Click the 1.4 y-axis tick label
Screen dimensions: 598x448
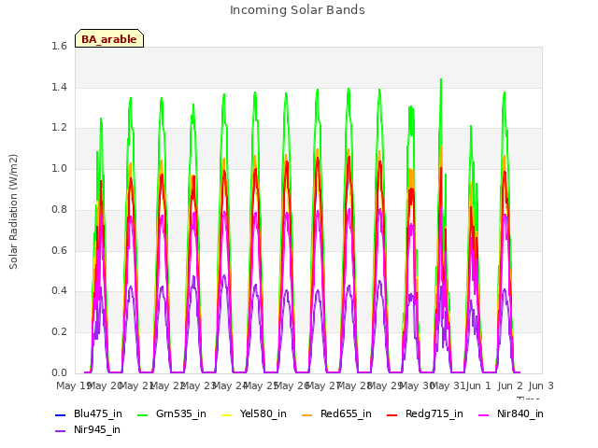click(59, 87)
